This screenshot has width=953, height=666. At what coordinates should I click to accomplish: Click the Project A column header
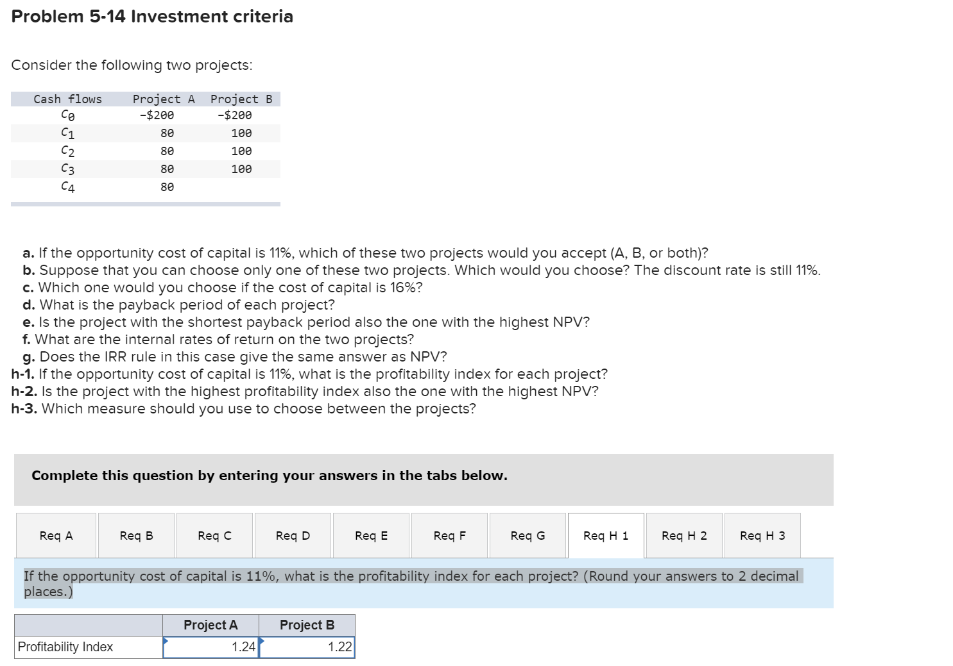tap(210, 624)
